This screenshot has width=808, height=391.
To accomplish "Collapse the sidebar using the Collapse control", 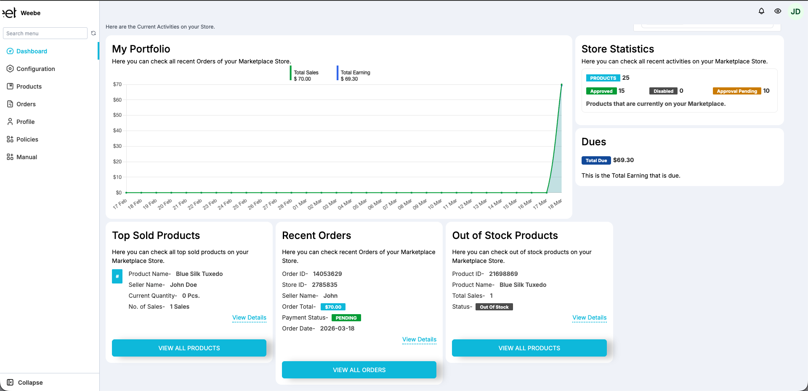I will click(x=25, y=382).
